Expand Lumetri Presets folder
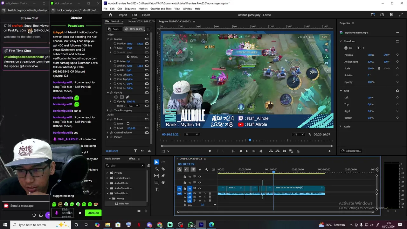 click(x=107, y=178)
